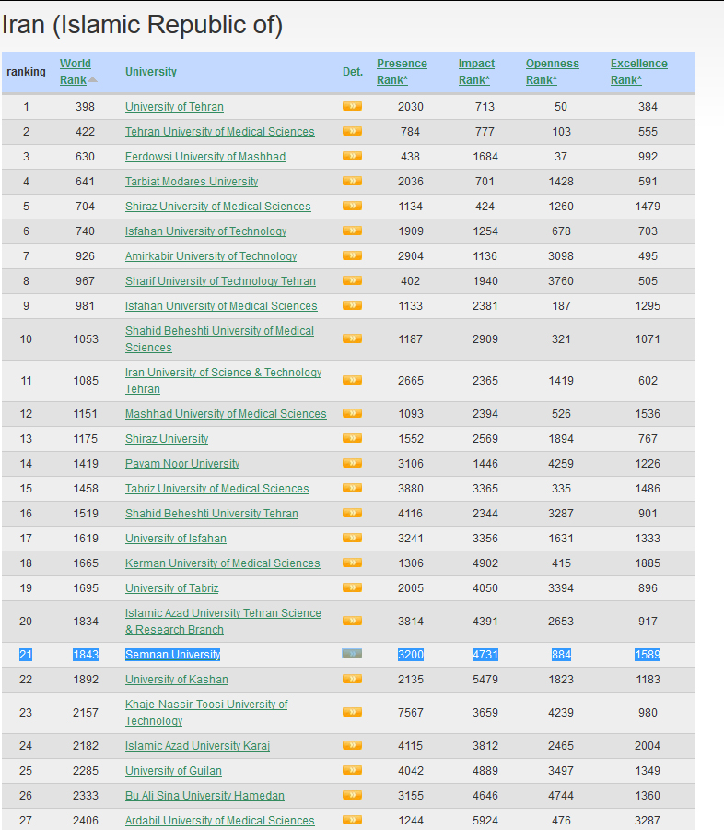Click details arrow for University of Guilan
724x830 pixels.
(x=352, y=770)
